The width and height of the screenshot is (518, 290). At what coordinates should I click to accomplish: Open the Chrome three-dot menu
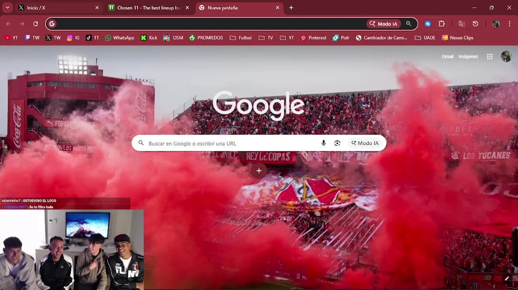tap(510, 24)
